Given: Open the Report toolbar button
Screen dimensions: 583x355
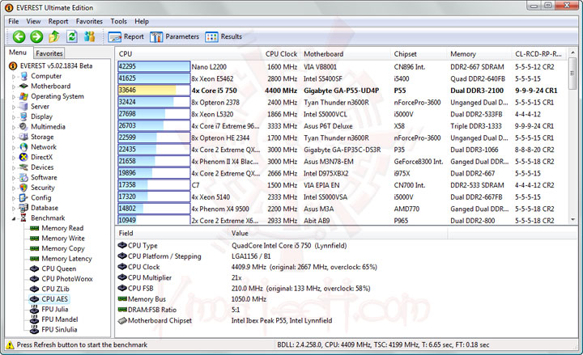Looking at the screenshot, I should tap(126, 36).
